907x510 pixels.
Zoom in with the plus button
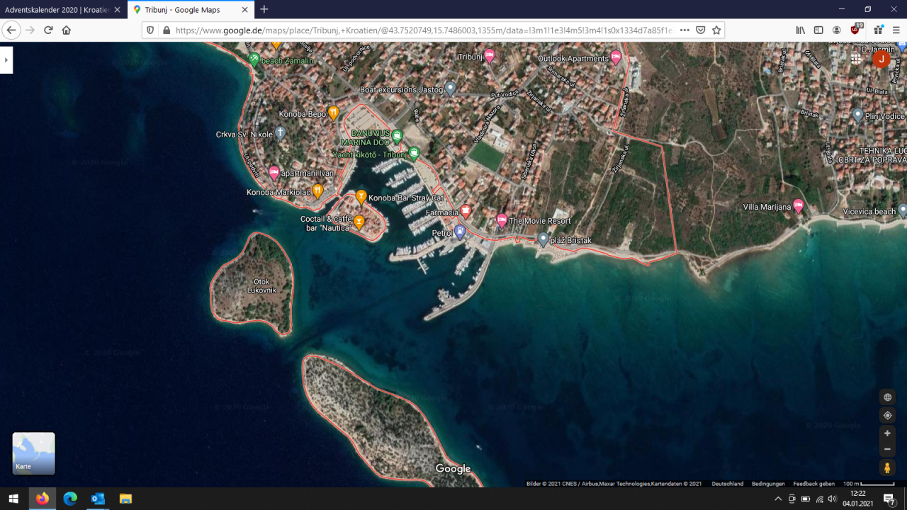click(887, 433)
